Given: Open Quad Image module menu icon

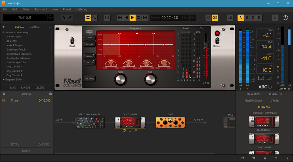Looking at the screenshot, I should coord(130,130).
